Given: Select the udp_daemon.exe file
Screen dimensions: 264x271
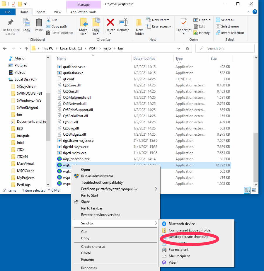Looking at the screenshot, I should click(76, 159).
